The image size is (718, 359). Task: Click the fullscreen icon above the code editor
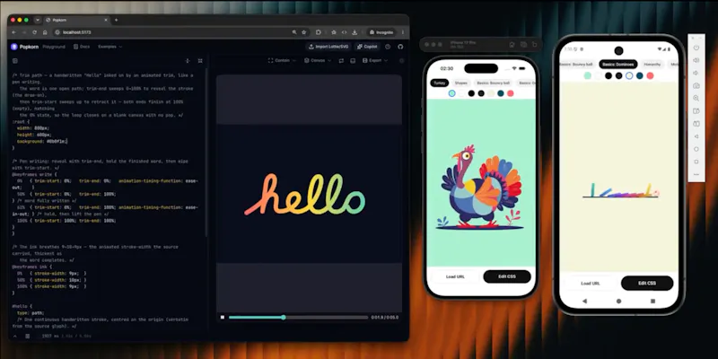click(x=200, y=60)
